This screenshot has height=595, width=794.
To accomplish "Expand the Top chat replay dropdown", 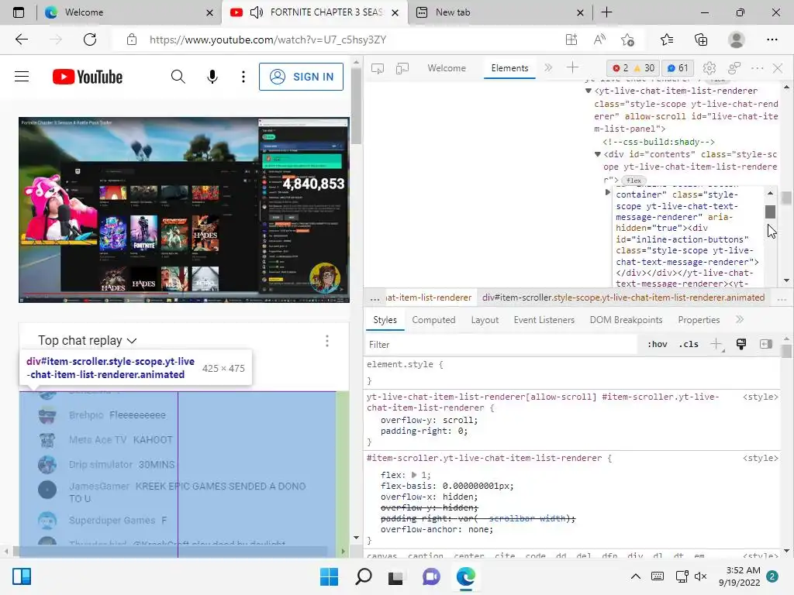I will (87, 341).
